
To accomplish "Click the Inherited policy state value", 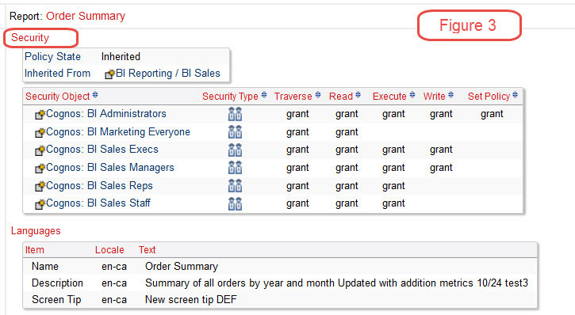I will coord(121,57).
